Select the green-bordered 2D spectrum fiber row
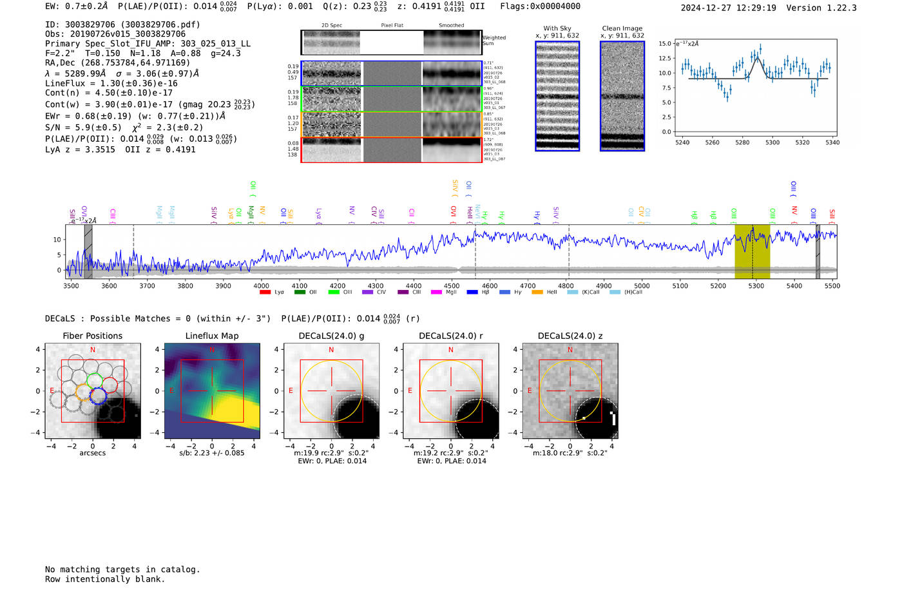 (x=392, y=99)
